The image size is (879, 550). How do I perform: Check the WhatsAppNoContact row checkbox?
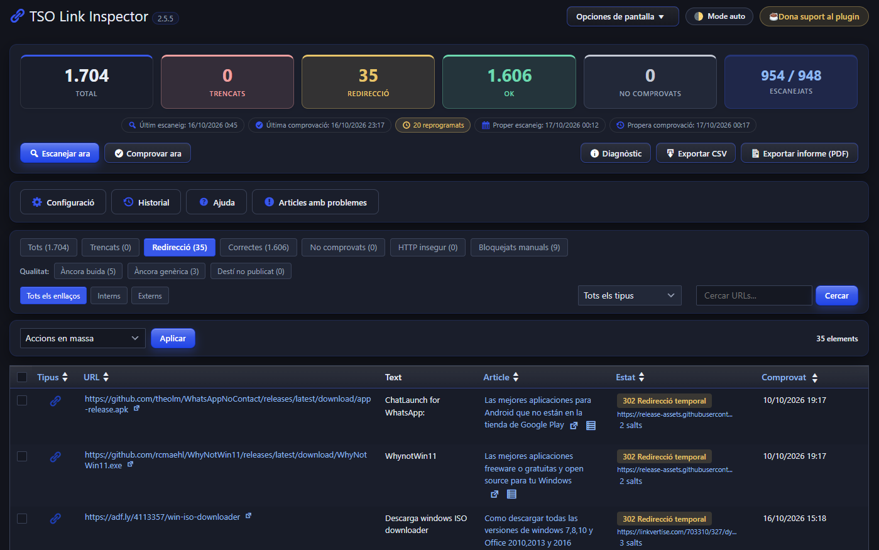coord(22,400)
